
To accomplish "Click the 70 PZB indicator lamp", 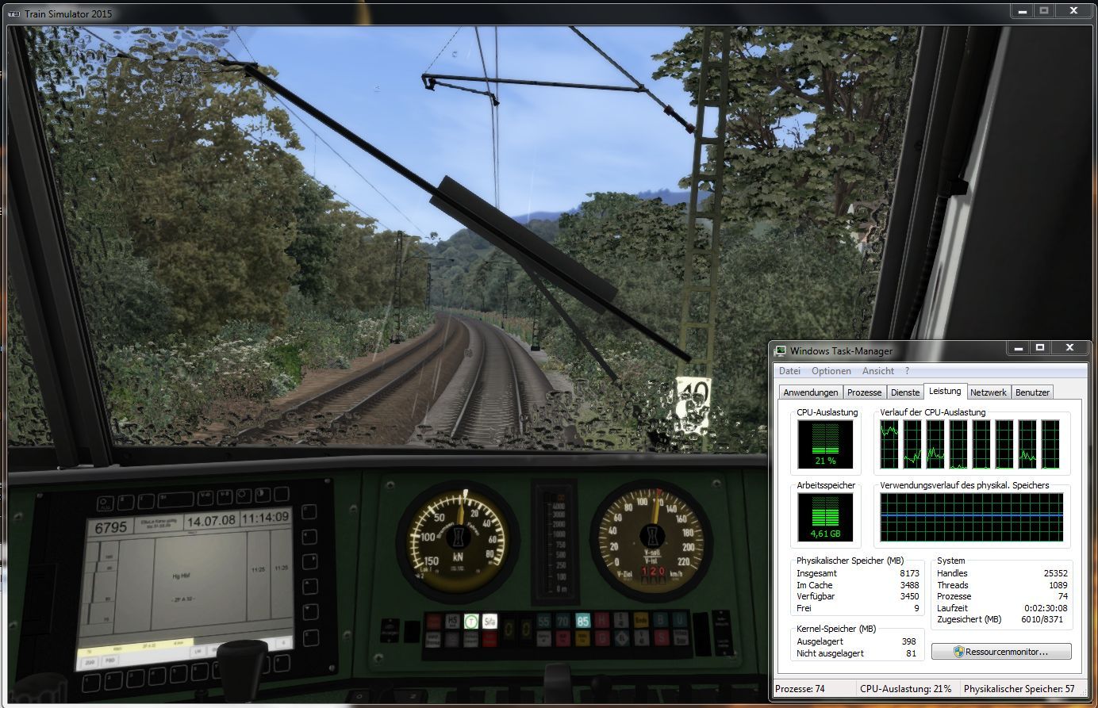I will [563, 622].
